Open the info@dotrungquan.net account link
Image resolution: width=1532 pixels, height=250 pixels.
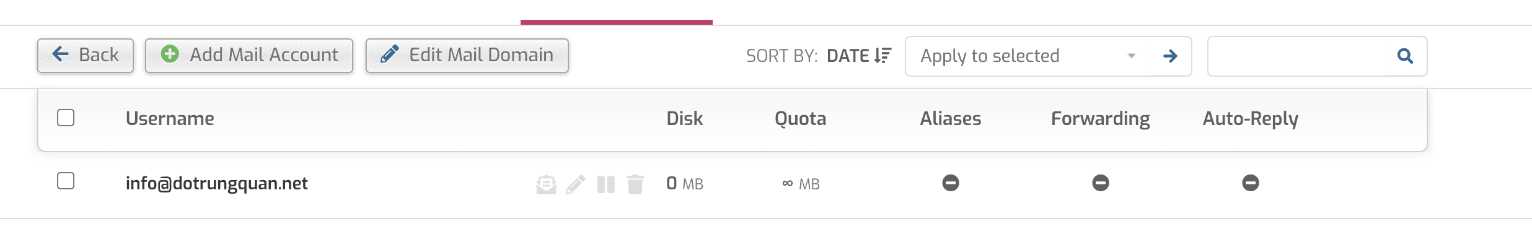point(216,183)
